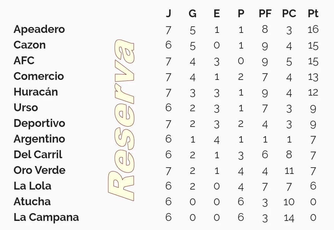
Task: Click the PF column header
Action: 265,13
